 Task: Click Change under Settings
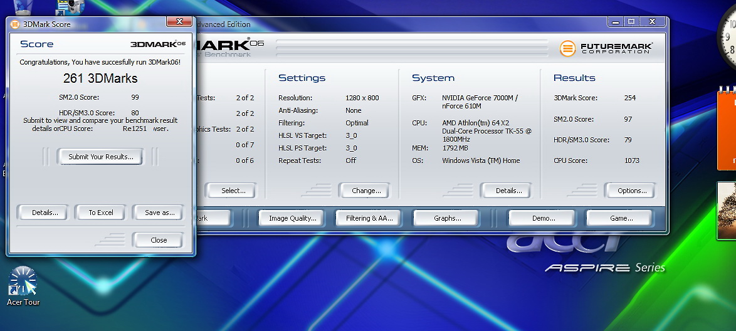(x=366, y=191)
